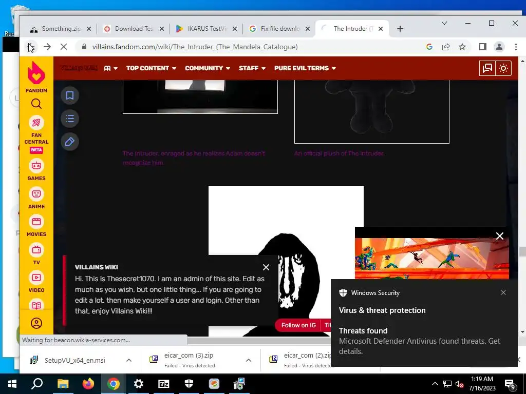Expand the Explore menu dropdown
Image resolution: width=526 pixels, height=394 pixels.
click(111, 68)
